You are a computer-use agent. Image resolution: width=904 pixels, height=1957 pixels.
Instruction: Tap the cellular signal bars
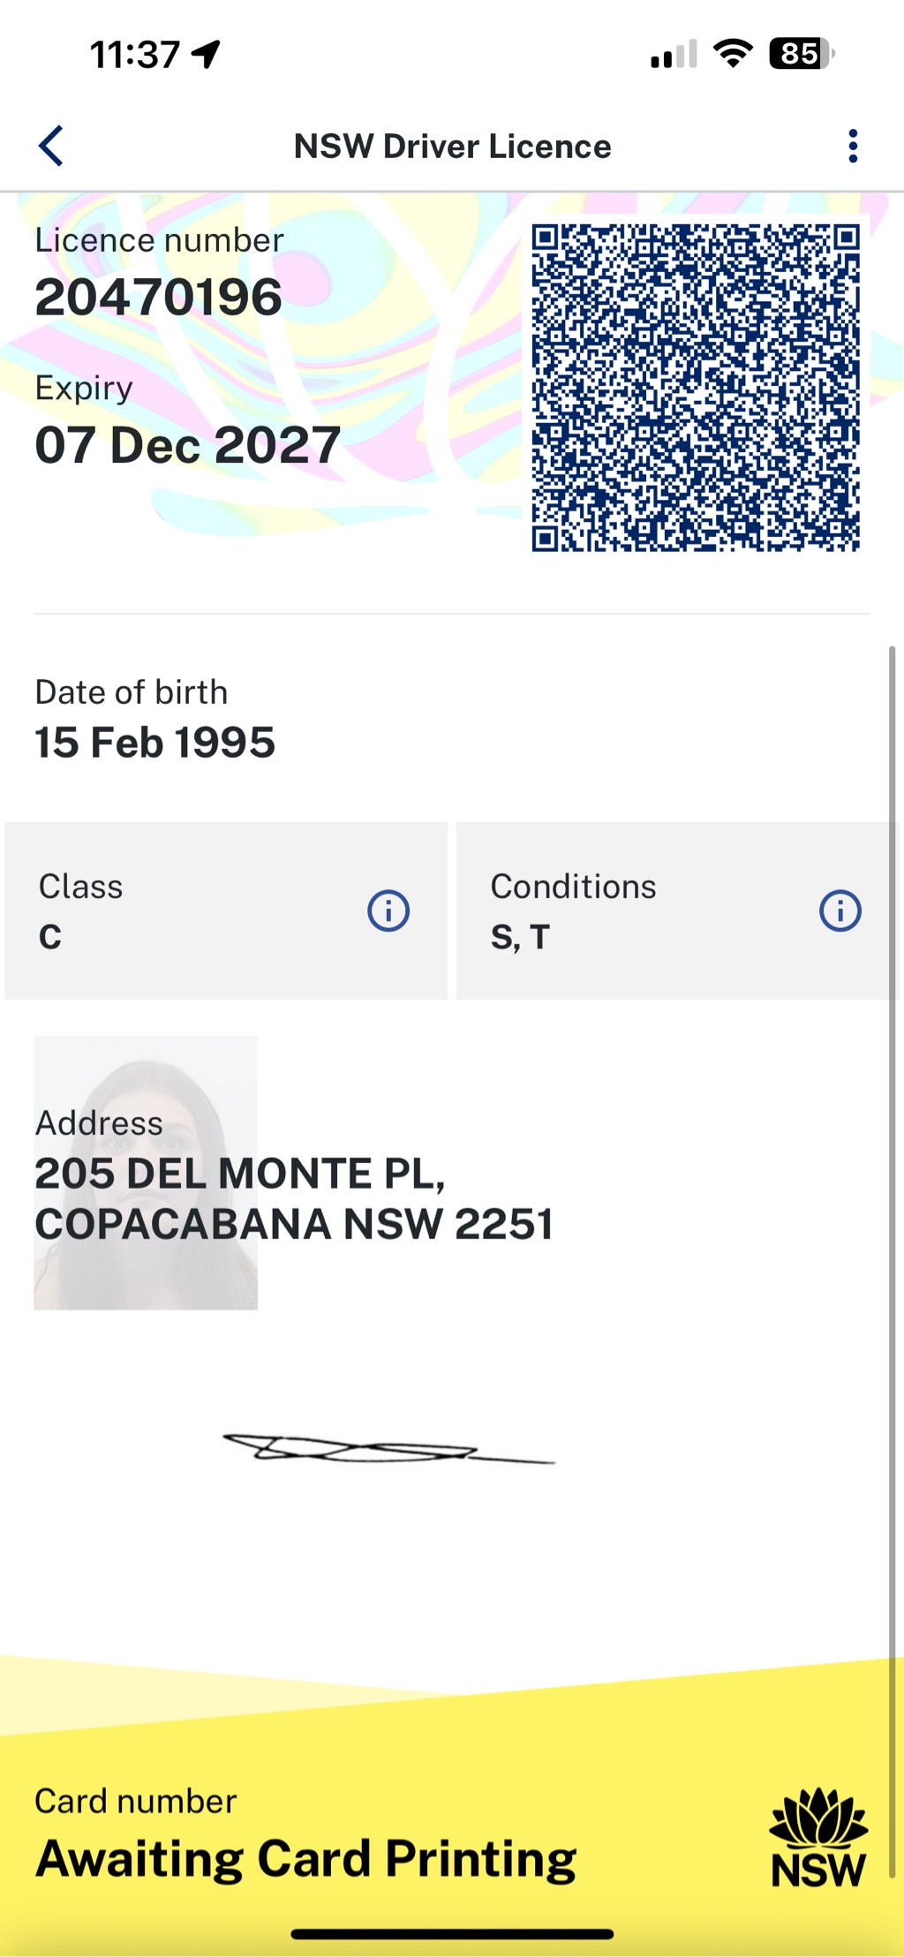[x=674, y=55]
